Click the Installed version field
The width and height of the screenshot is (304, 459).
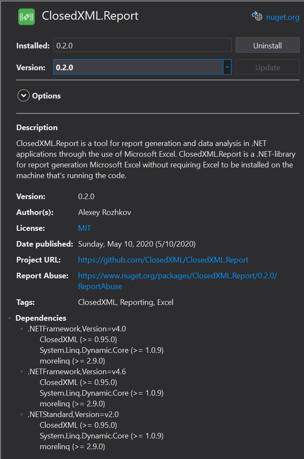[142, 45]
